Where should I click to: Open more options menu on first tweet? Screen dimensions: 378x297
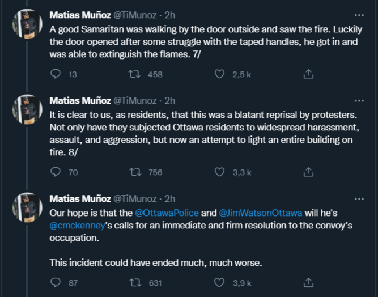click(x=359, y=15)
